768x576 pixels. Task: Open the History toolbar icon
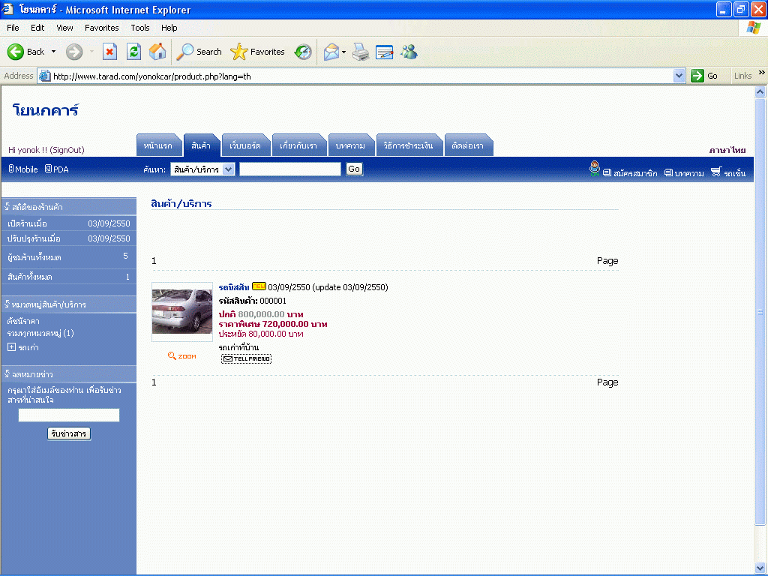point(303,52)
